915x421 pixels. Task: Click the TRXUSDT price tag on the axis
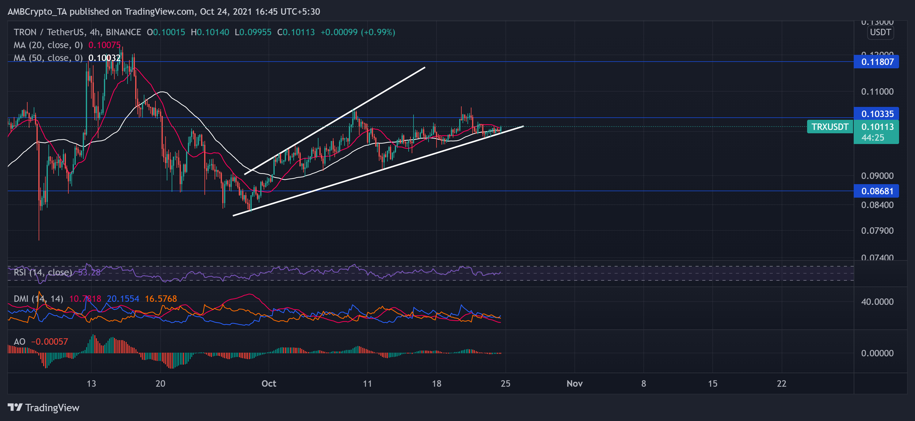pos(829,127)
